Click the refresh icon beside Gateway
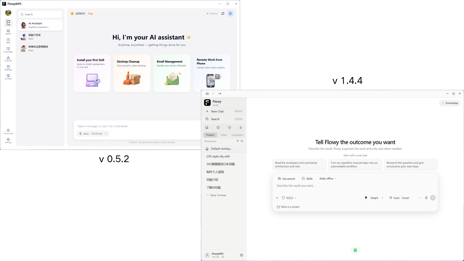Image resolution: width=464 pixels, height=261 pixels. pyautogui.click(x=223, y=14)
